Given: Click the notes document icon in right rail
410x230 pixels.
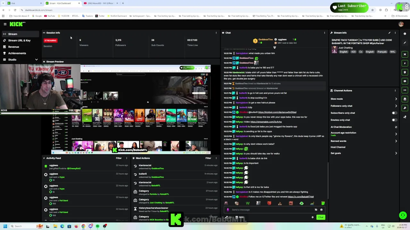Looking at the screenshot, I should (405, 72).
